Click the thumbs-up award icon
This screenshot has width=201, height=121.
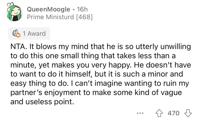tap(16, 34)
